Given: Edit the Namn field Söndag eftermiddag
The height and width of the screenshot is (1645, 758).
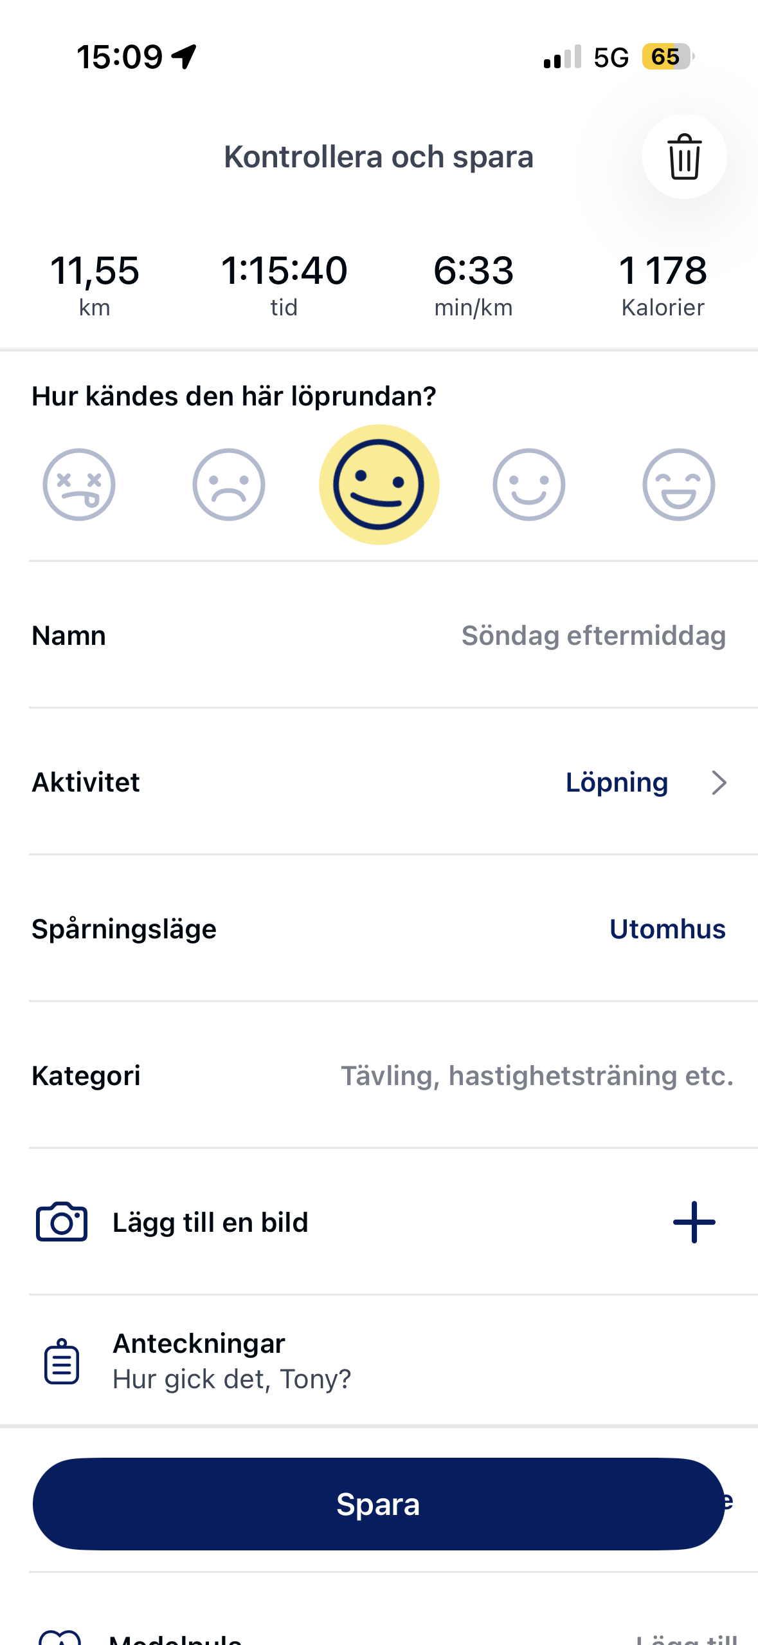Looking at the screenshot, I should (x=593, y=636).
